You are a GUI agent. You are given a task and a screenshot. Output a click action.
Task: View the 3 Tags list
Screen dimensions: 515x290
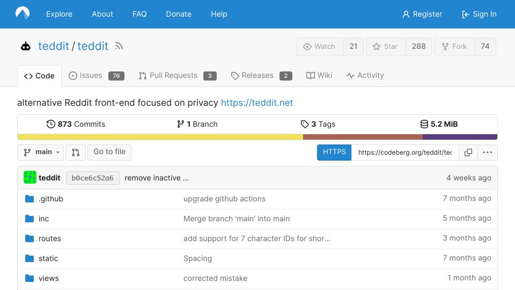pyautogui.click(x=318, y=124)
